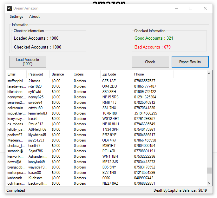The image size is (217, 198).
Task: Click zip code cell 1070-100
Action: click(109, 113)
